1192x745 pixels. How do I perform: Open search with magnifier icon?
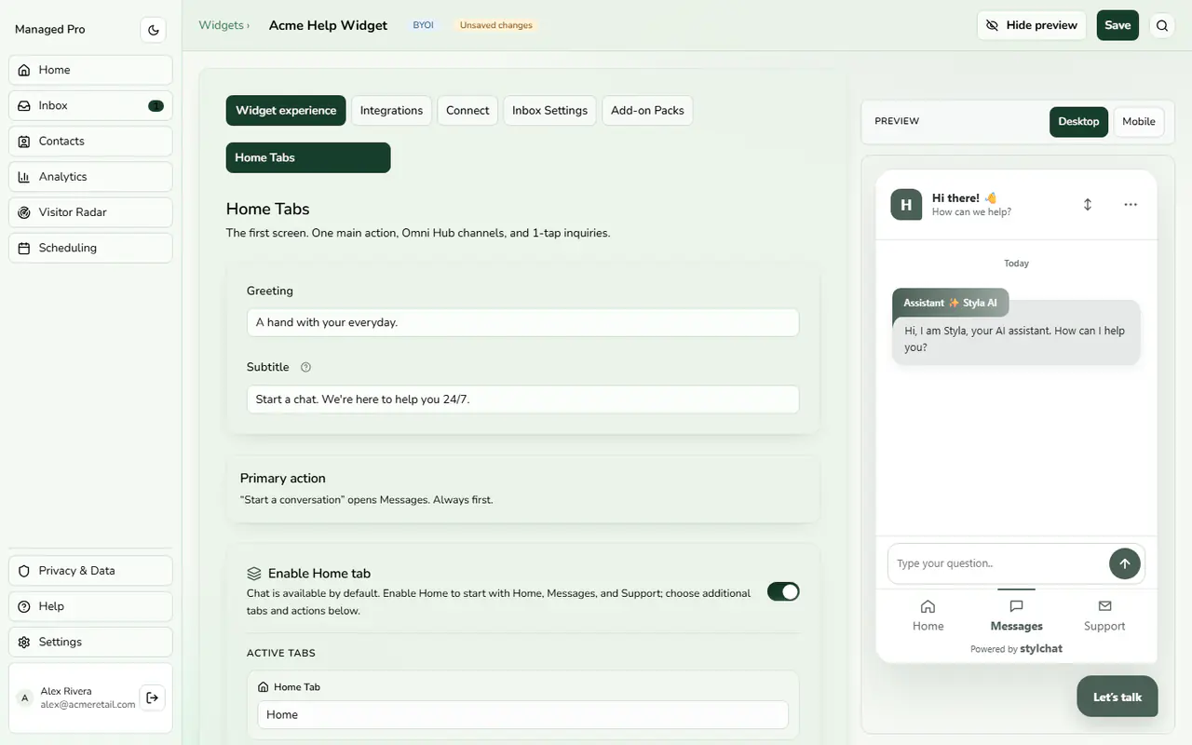(x=1162, y=25)
